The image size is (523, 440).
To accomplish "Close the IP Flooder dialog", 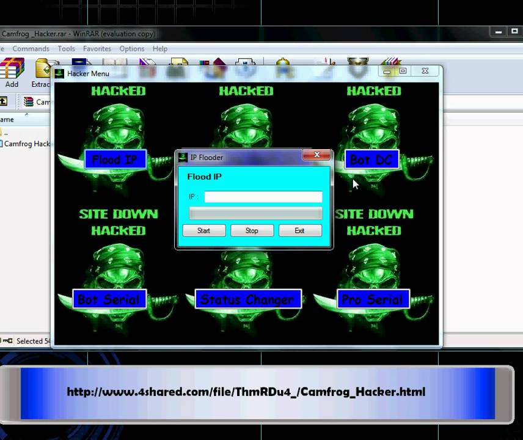I will tap(316, 155).
